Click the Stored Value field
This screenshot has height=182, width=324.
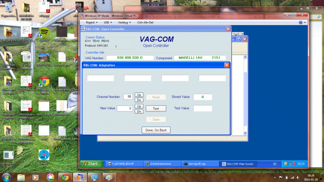[x=203, y=97]
